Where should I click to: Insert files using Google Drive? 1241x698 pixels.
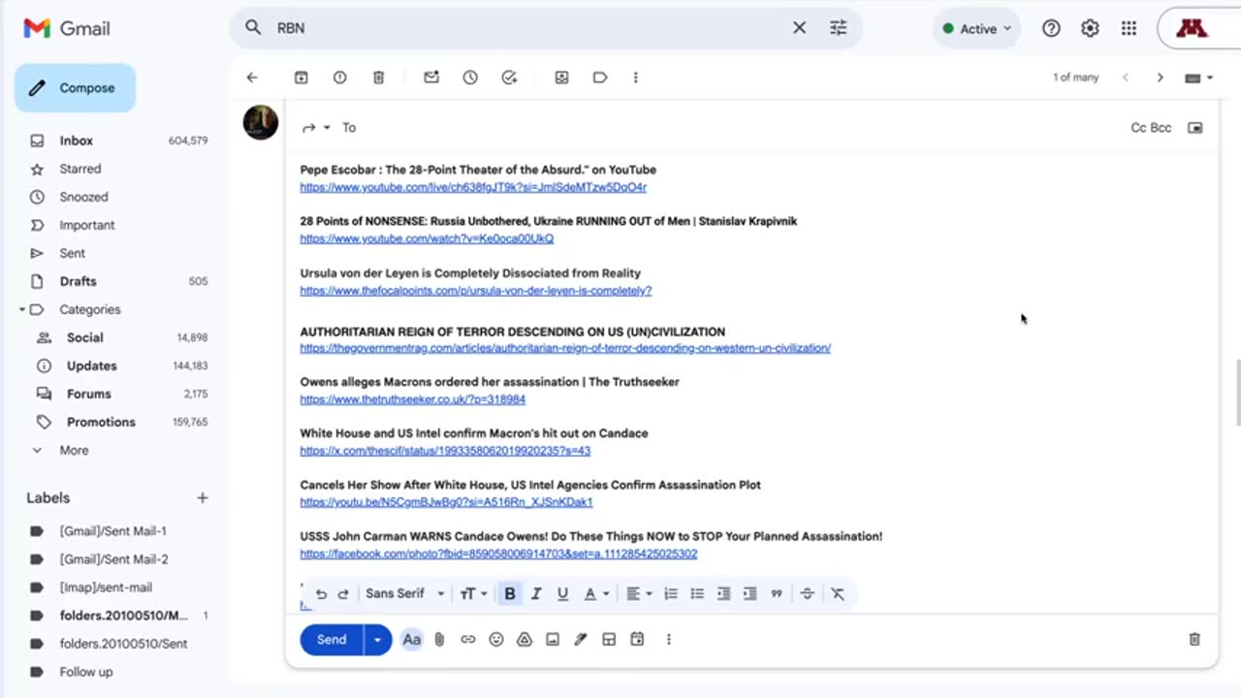(525, 640)
